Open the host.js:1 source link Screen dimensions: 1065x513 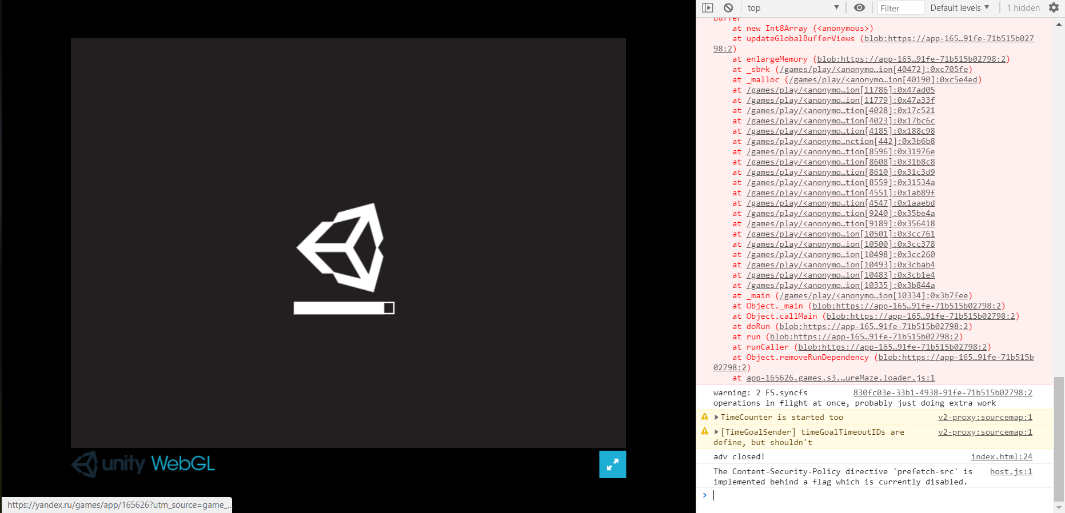point(1011,471)
